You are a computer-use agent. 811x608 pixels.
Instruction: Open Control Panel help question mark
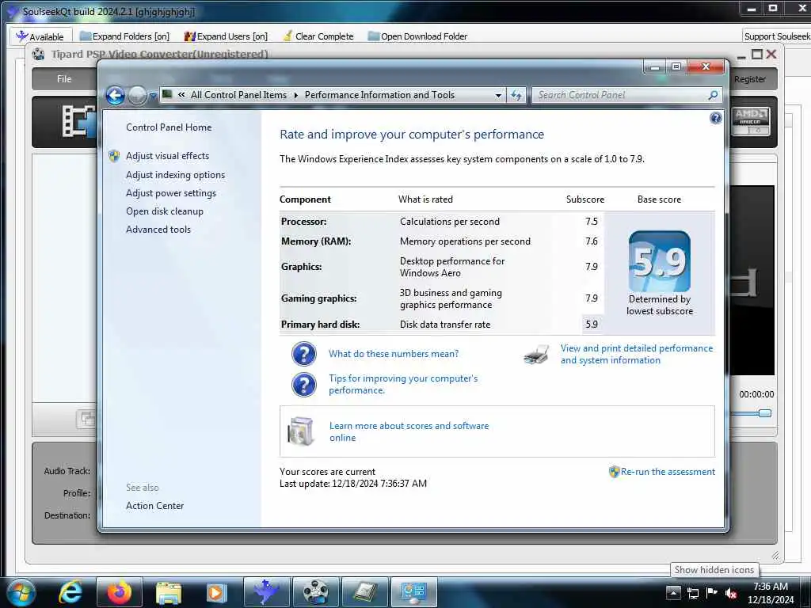pos(715,119)
